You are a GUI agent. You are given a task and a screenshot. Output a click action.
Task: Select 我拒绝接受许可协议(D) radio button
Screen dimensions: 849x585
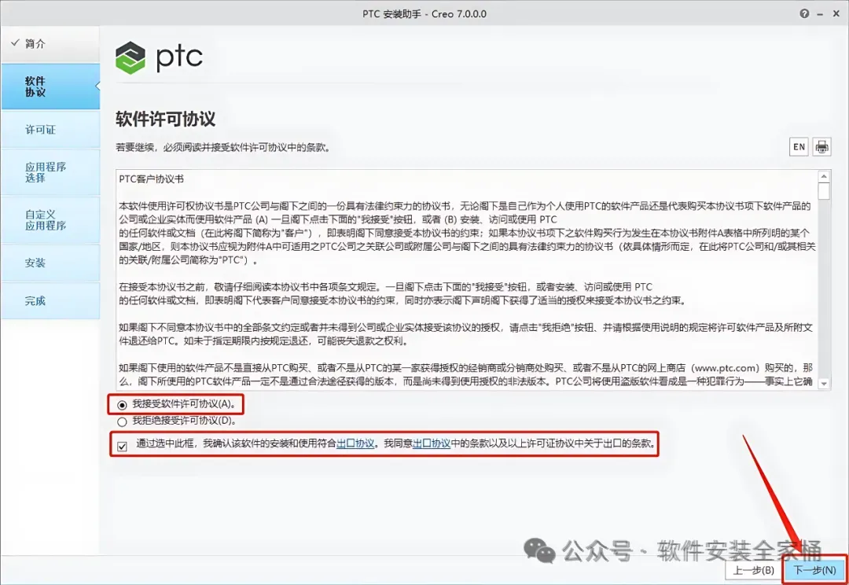(123, 421)
